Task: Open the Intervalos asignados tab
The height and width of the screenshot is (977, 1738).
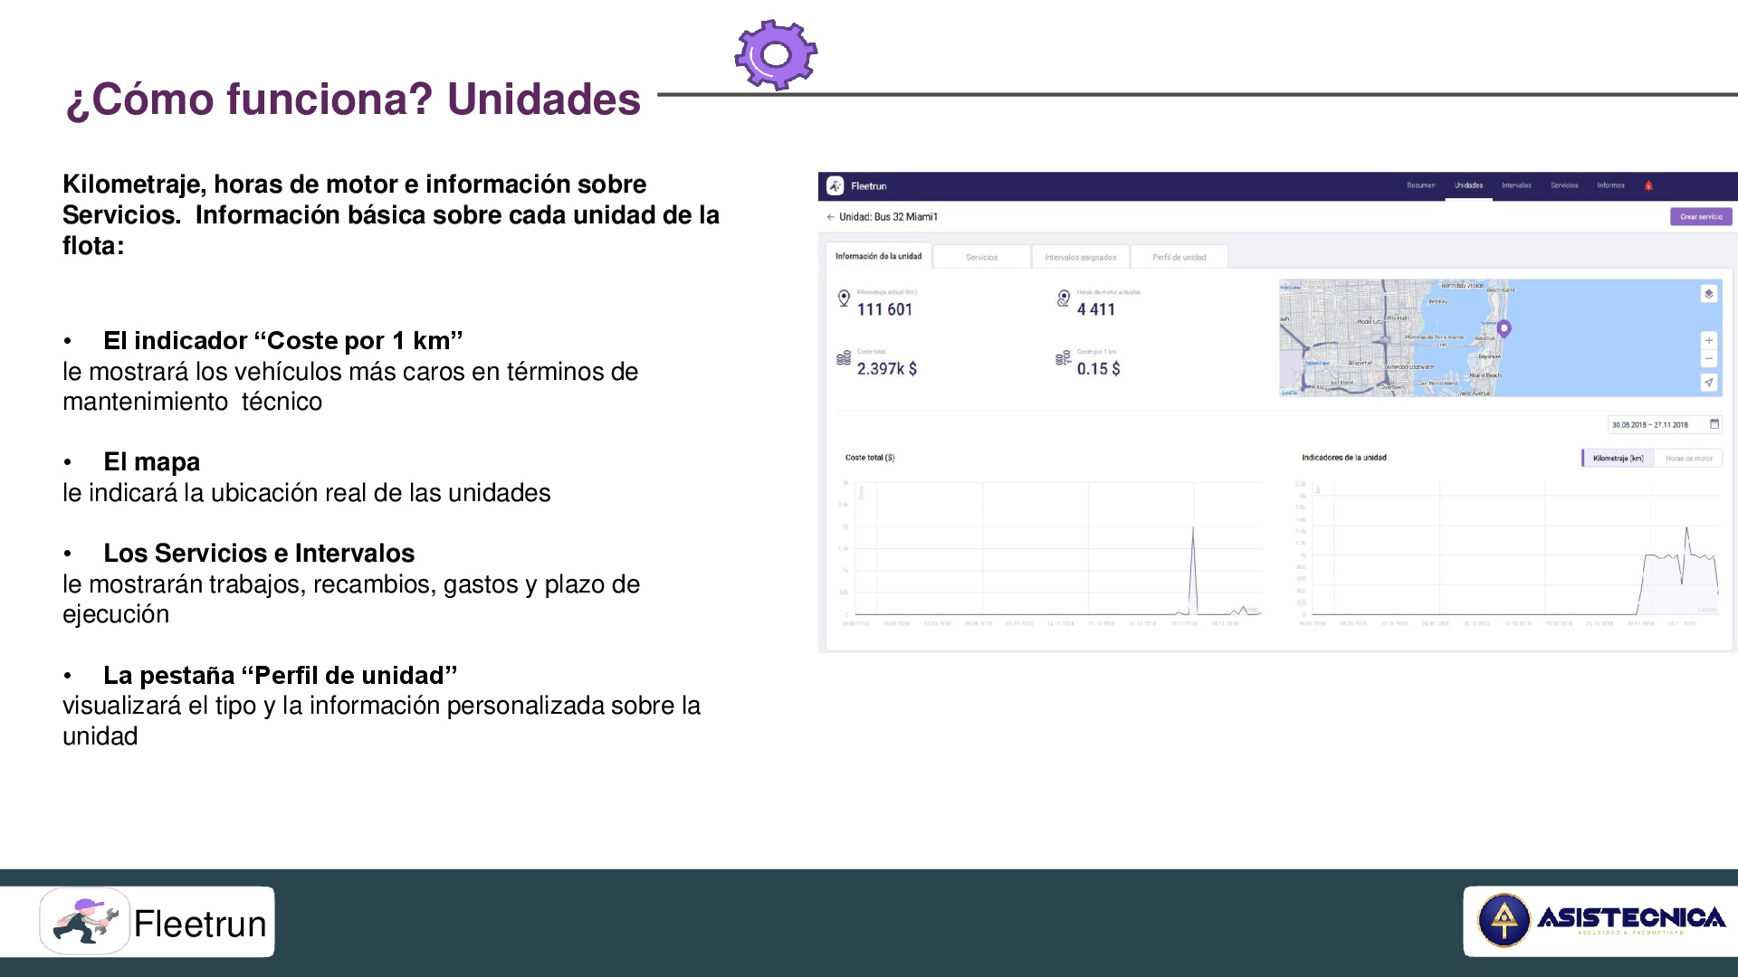Action: click(x=1080, y=258)
